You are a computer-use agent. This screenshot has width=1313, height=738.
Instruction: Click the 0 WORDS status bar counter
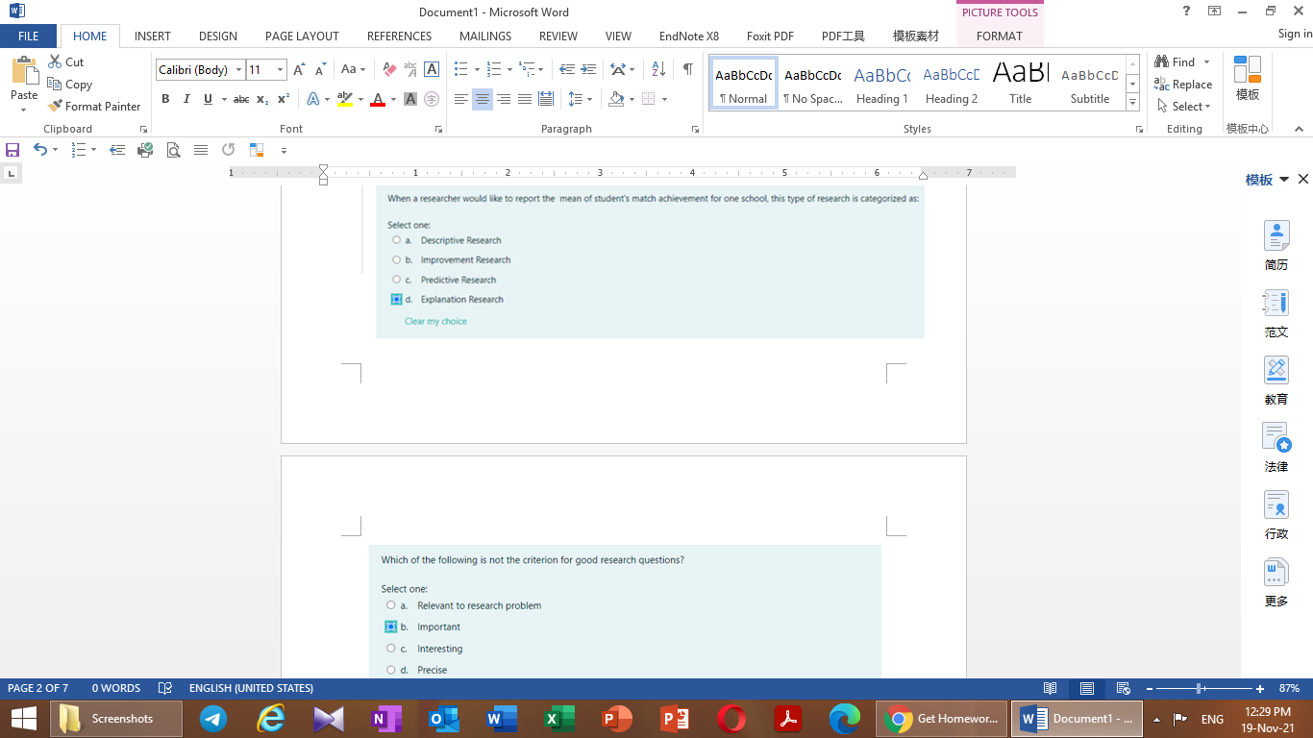[116, 688]
